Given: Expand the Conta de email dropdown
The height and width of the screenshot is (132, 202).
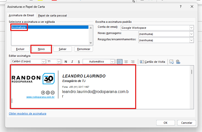Looking at the screenshot, I should (191, 28).
